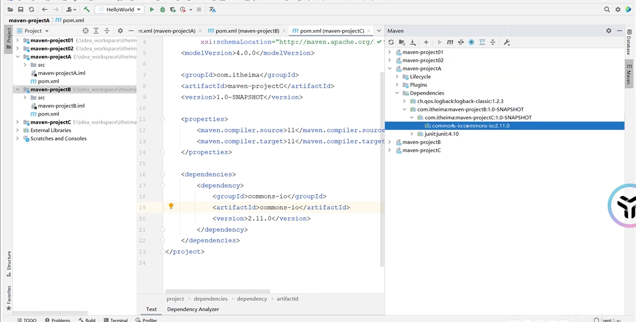Viewport: 636px width, 322px height.
Task: Click Download Sources icon in Maven toolbar
Action: [413, 42]
